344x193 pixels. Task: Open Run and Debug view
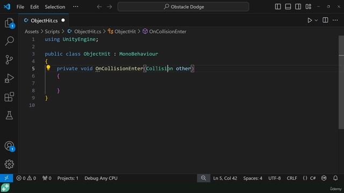(9, 78)
